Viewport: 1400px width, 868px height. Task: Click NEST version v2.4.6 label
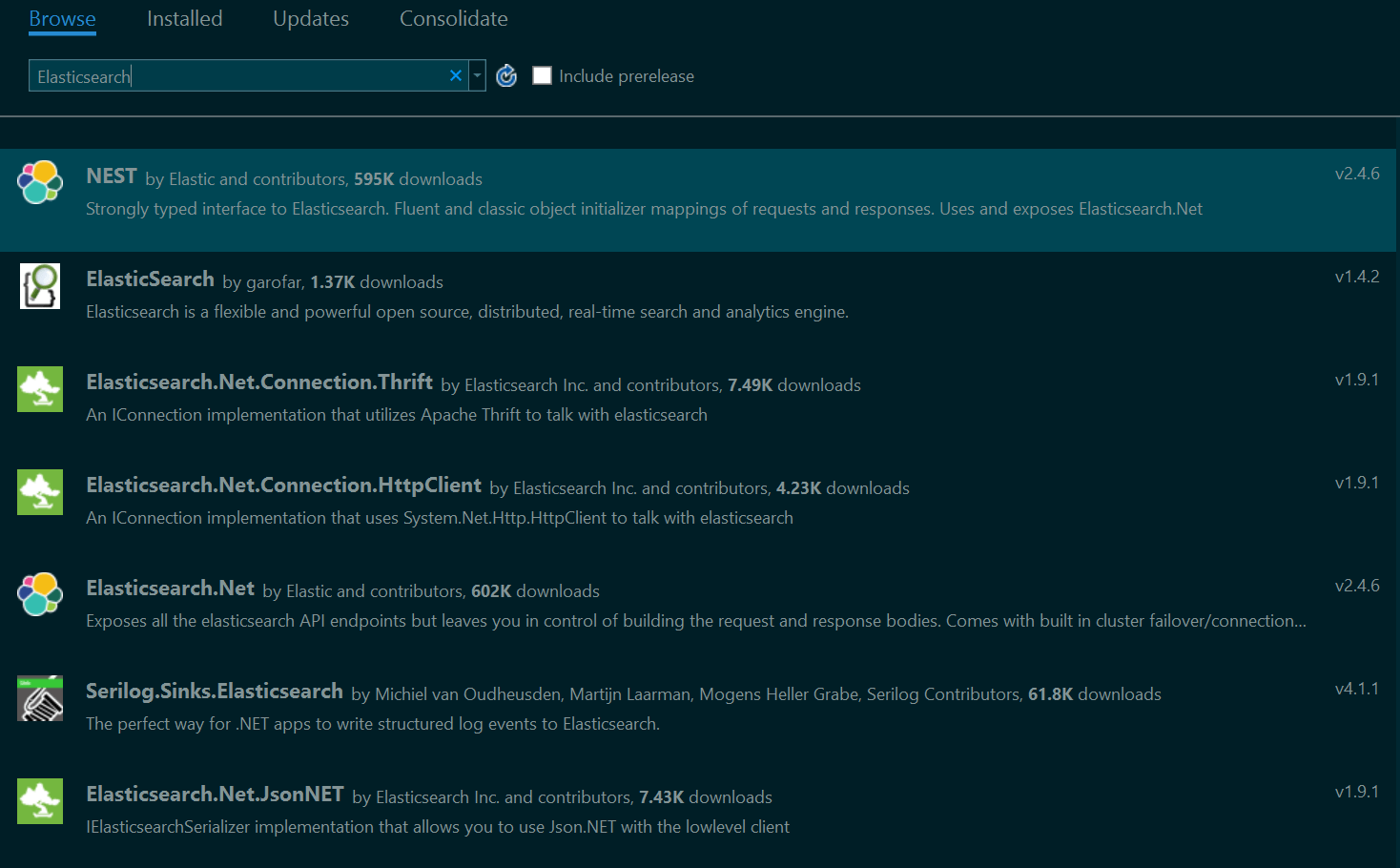coord(1357,174)
